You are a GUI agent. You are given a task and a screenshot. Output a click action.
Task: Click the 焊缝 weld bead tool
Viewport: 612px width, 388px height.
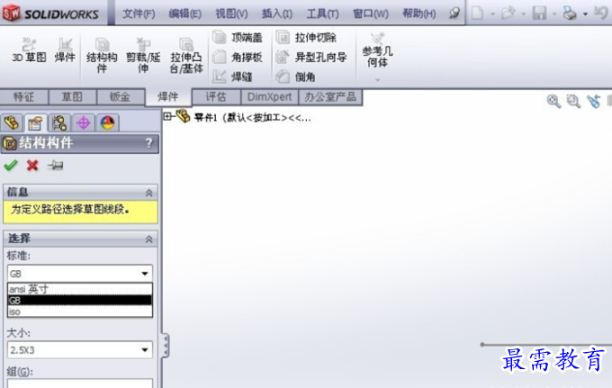[x=232, y=77]
